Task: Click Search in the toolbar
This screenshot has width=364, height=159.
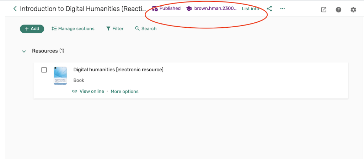Action: 146,29
